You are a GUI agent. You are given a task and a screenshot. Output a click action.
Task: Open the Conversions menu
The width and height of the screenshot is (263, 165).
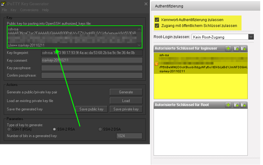[29, 10]
